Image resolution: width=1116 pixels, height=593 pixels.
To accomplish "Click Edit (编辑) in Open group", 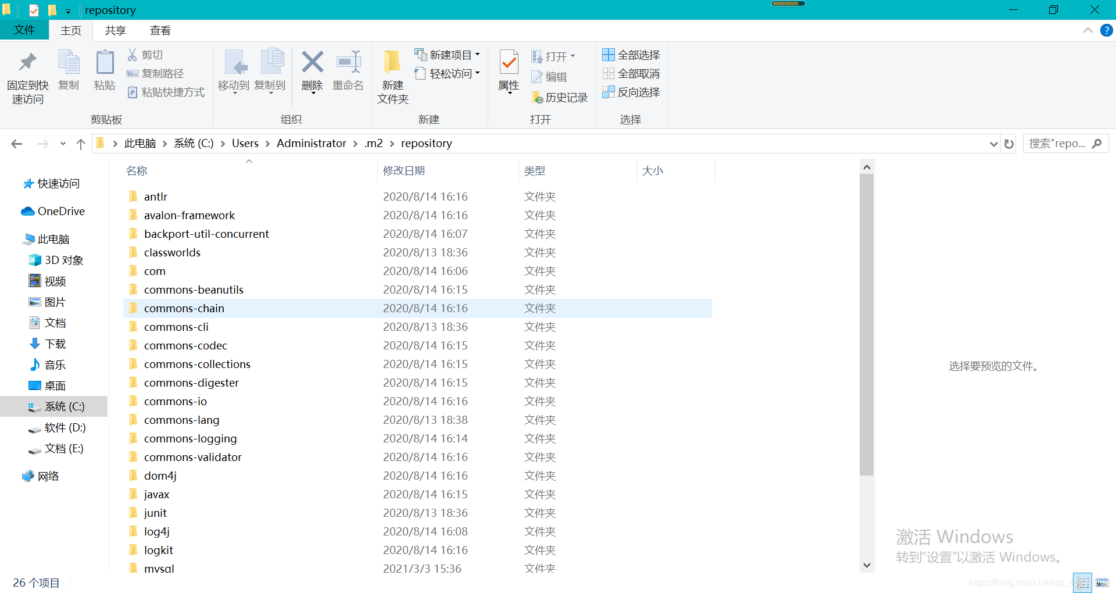I will tap(549, 77).
